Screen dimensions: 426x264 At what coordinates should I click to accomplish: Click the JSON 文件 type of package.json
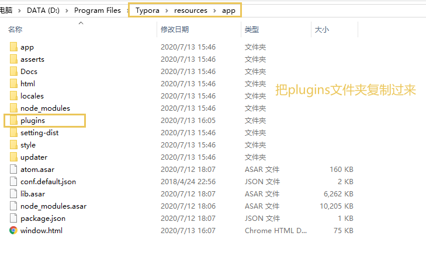tap(262, 218)
